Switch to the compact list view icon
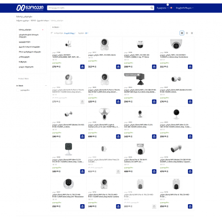Screen dimensions: 222x222 pyautogui.click(x=192, y=33)
